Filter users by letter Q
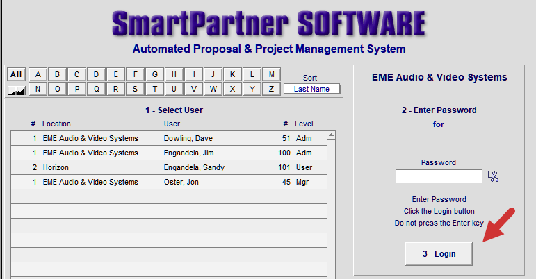The width and height of the screenshot is (536, 279). coord(97,89)
